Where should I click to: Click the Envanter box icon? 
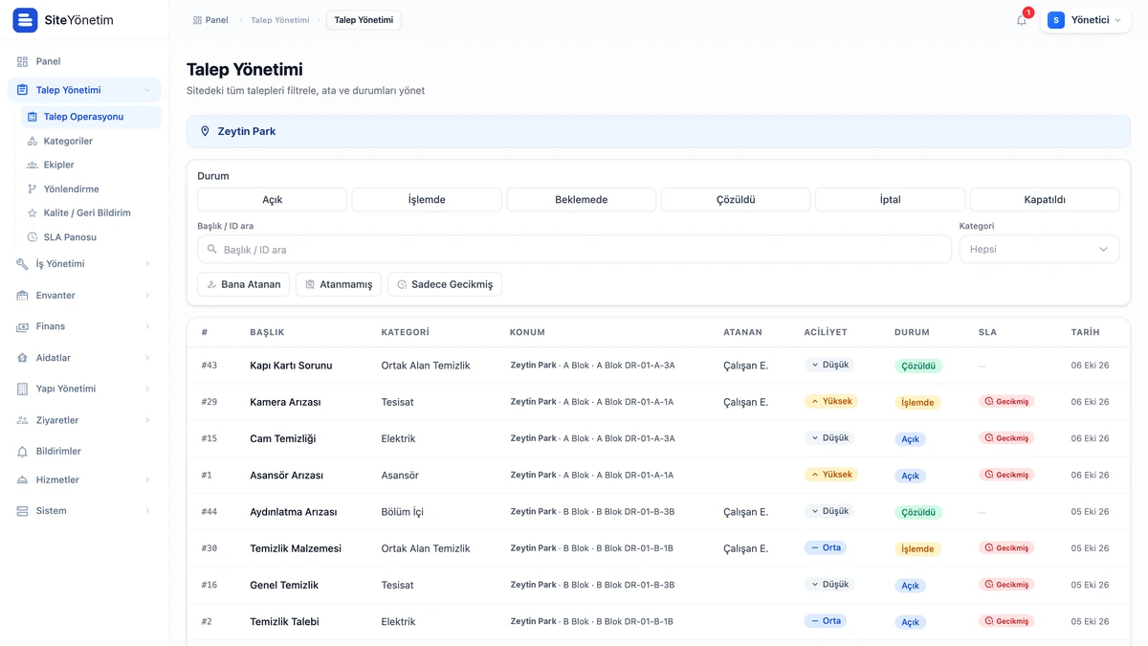pyautogui.click(x=23, y=295)
